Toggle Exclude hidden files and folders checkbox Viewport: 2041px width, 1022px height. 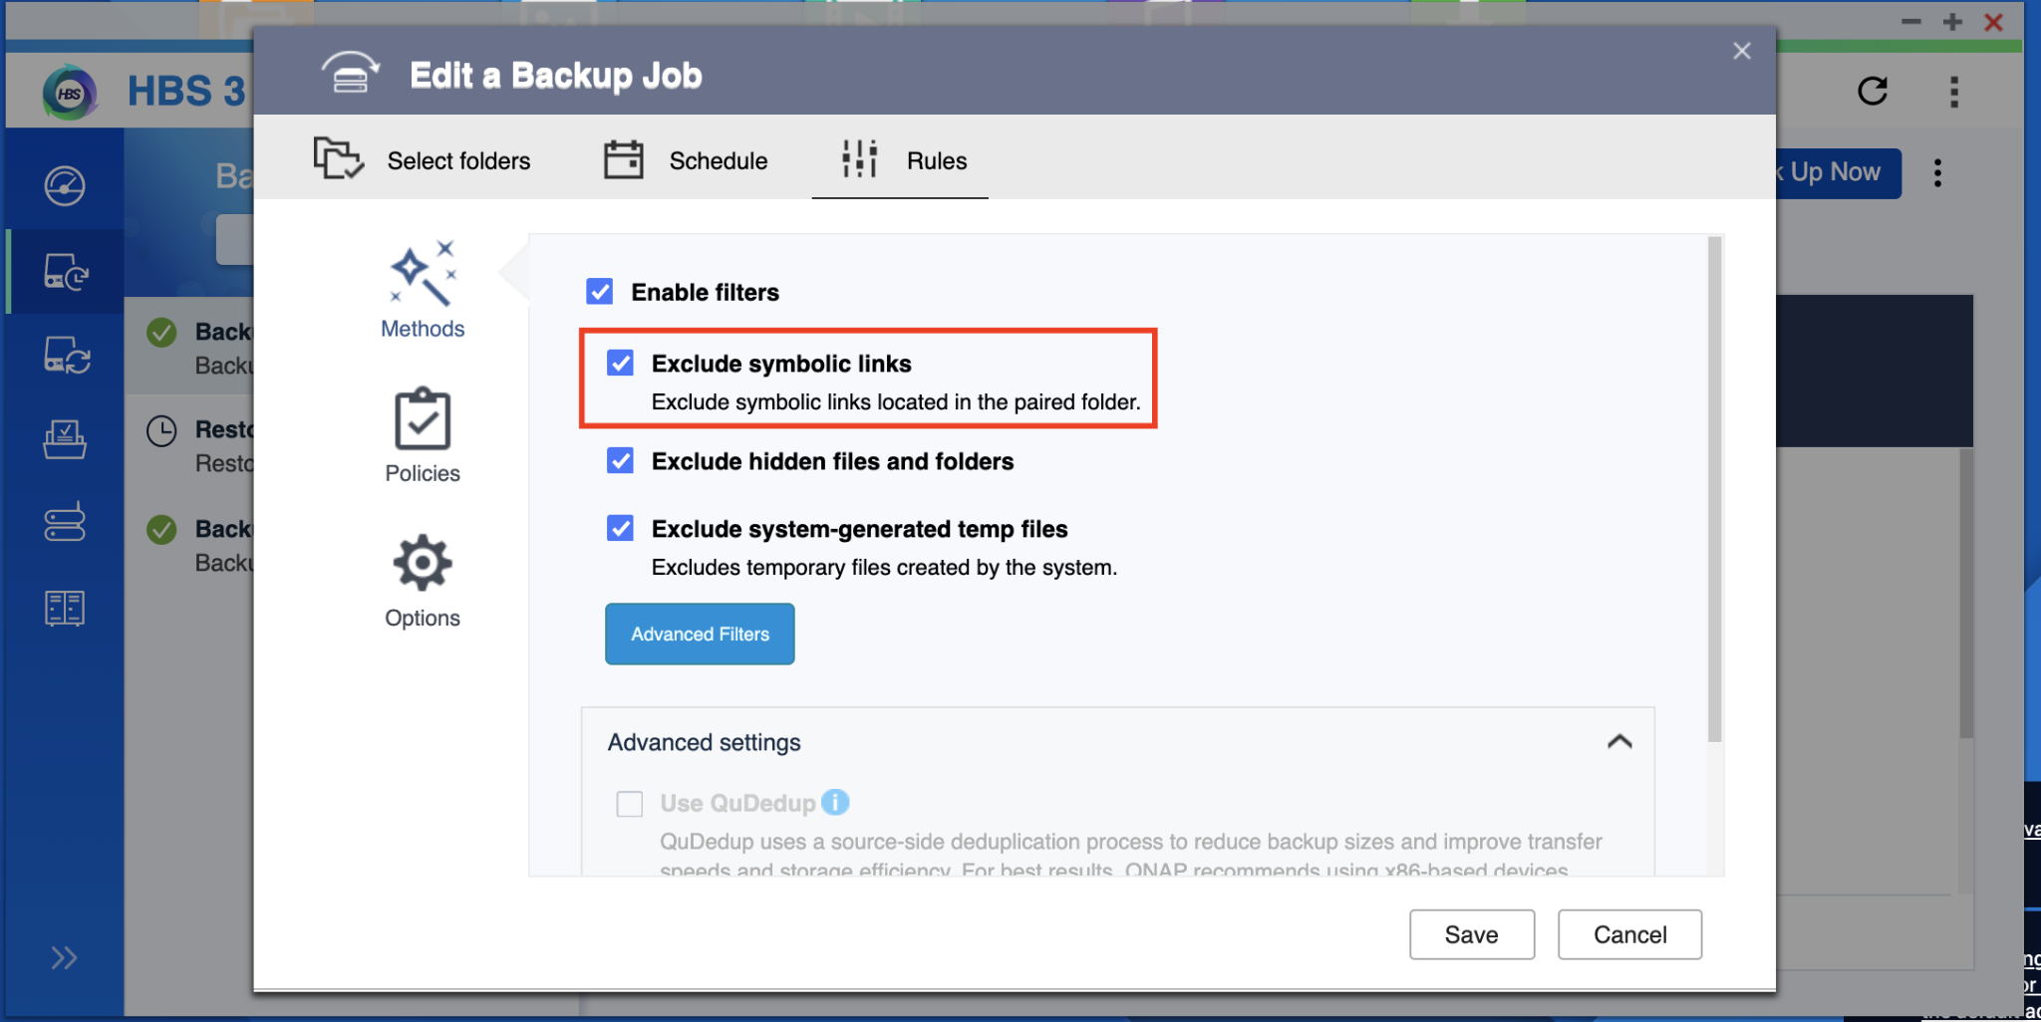(x=621, y=461)
